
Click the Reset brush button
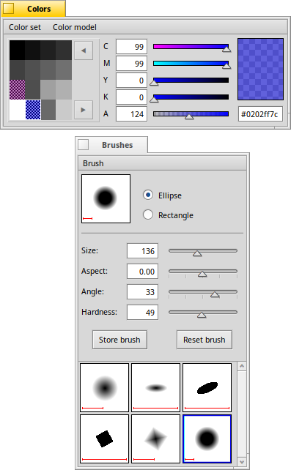click(x=205, y=340)
